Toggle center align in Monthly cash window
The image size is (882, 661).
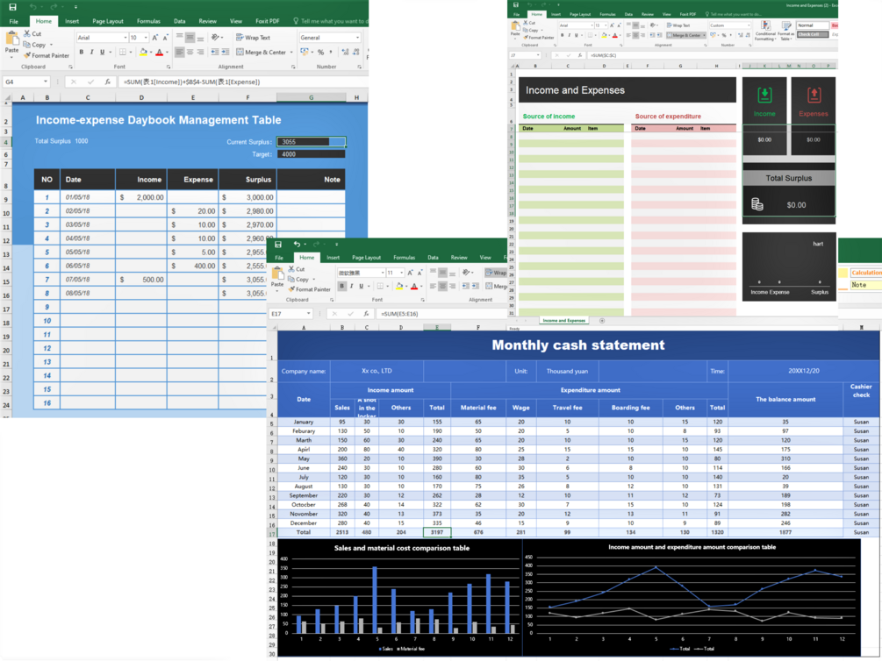(442, 286)
